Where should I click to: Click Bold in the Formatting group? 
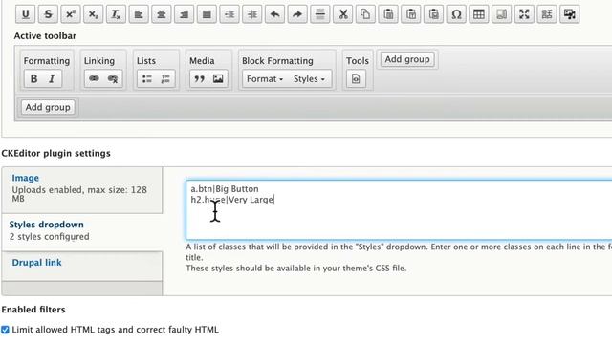[34, 78]
